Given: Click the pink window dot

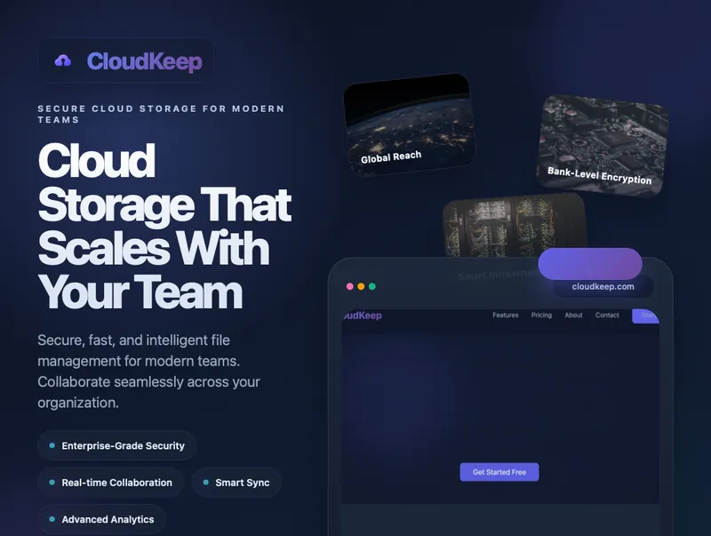Looking at the screenshot, I should click(349, 286).
